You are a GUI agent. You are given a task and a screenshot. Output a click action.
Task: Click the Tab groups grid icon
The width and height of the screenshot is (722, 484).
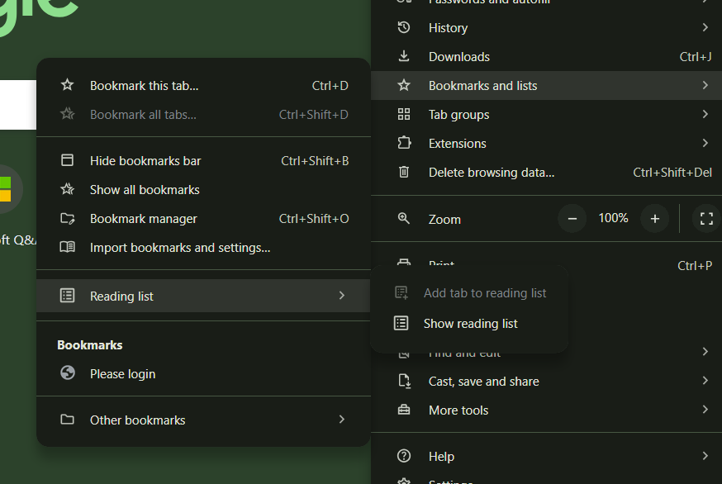(x=404, y=114)
